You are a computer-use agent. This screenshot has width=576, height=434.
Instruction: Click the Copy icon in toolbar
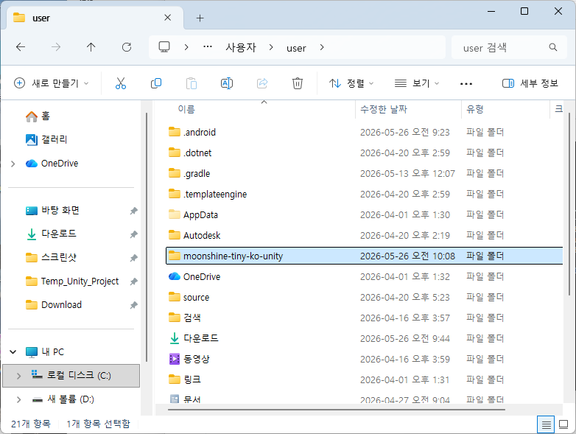tap(156, 83)
